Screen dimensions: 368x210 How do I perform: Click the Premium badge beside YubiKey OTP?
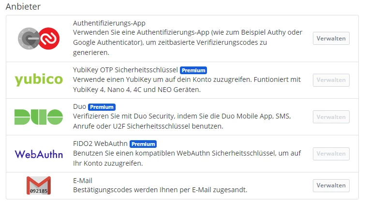click(193, 70)
